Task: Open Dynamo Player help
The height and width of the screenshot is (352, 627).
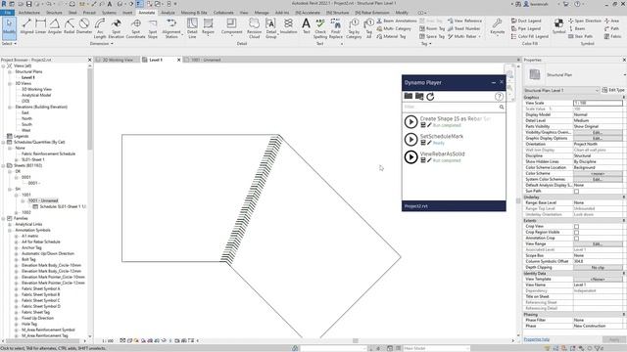Action: click(x=499, y=97)
